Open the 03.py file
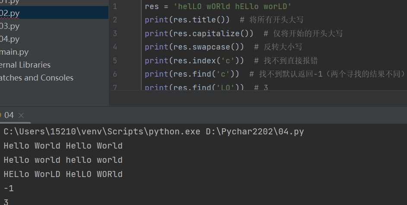 tap(10, 26)
